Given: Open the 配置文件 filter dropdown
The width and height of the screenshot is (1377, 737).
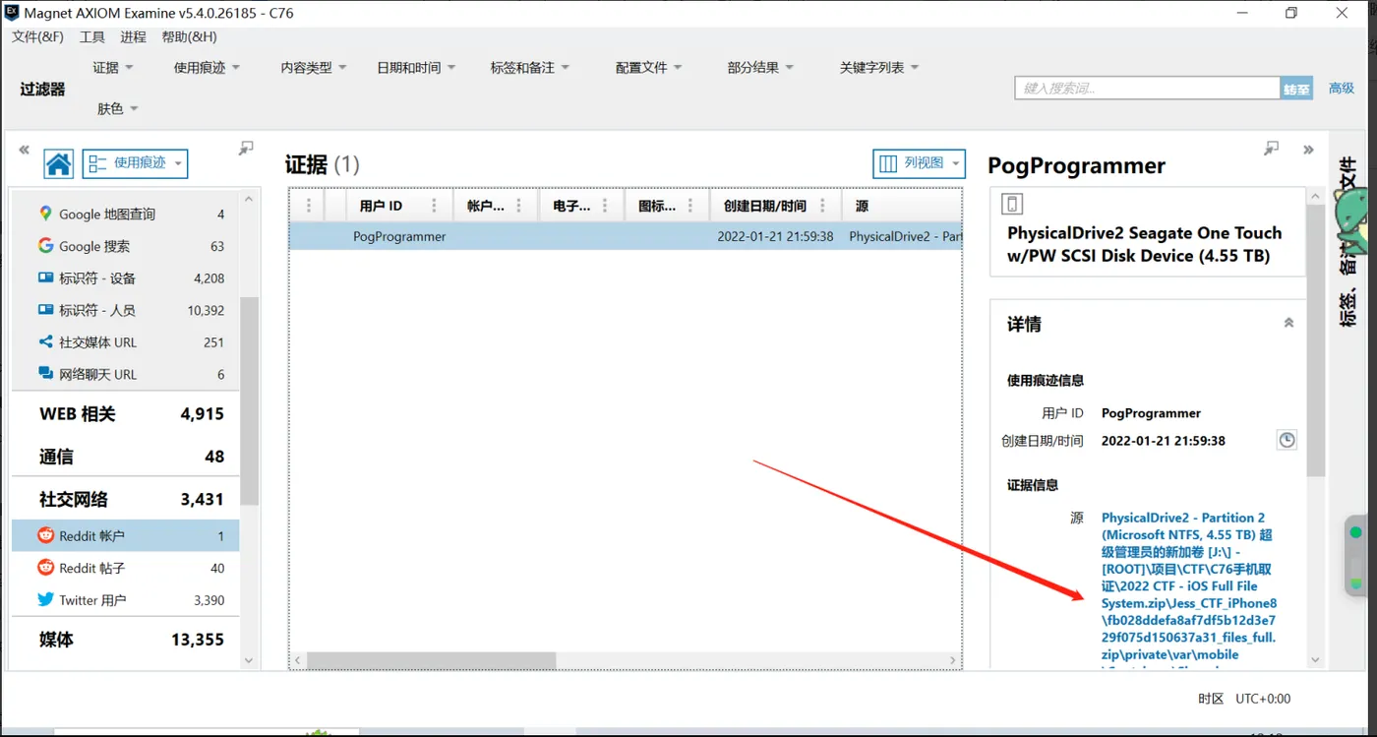Looking at the screenshot, I should click(649, 68).
